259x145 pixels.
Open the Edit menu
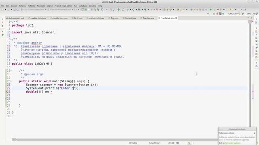click(8, 6)
